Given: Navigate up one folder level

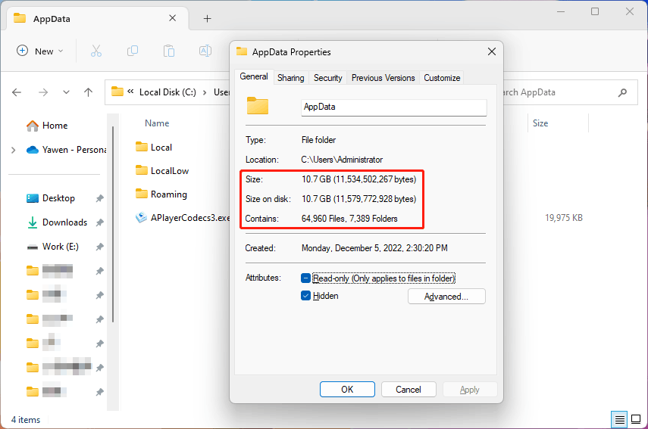Looking at the screenshot, I should pos(89,92).
